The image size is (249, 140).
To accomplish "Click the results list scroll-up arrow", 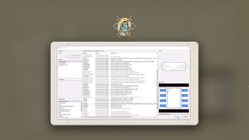I will (x=157, y=53).
